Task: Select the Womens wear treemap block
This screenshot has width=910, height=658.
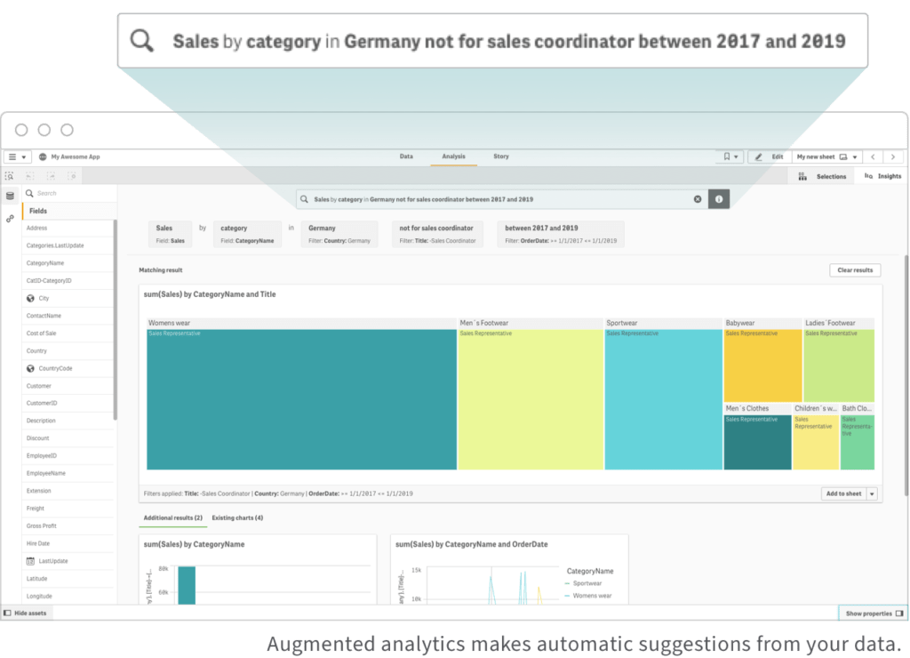Action: coord(301,399)
